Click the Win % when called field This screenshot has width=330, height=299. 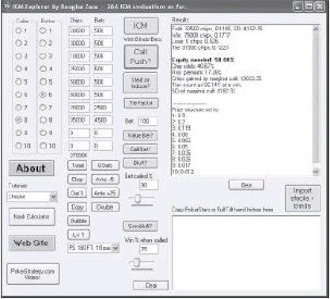click(x=149, y=249)
